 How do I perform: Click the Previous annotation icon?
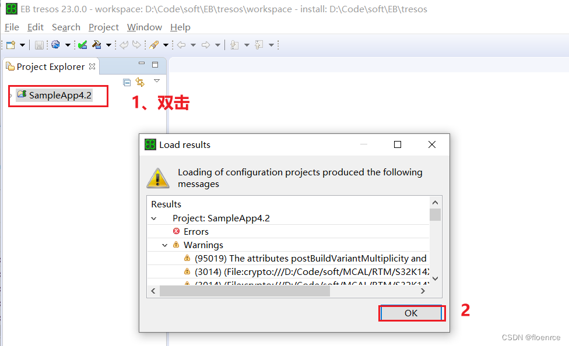click(x=259, y=45)
